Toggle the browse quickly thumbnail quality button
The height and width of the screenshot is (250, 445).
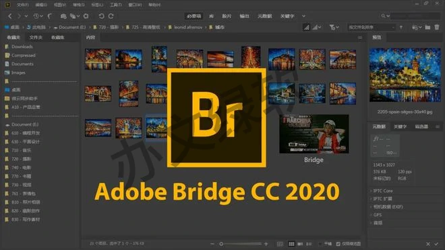(307, 27)
